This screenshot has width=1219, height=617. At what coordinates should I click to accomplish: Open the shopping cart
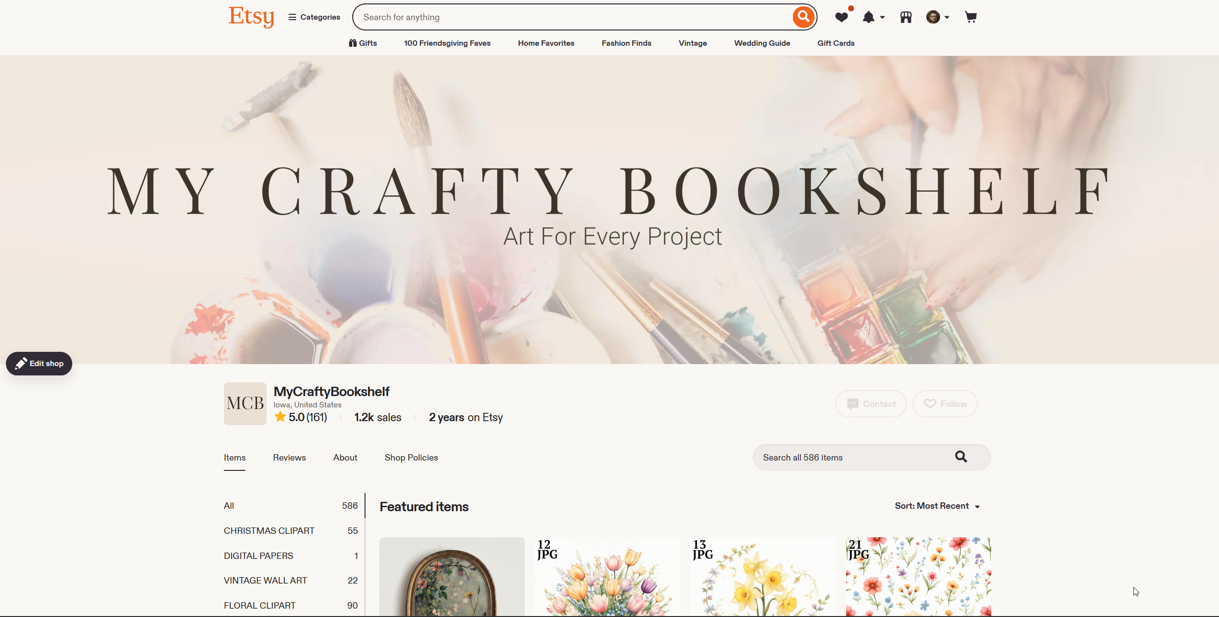(971, 17)
